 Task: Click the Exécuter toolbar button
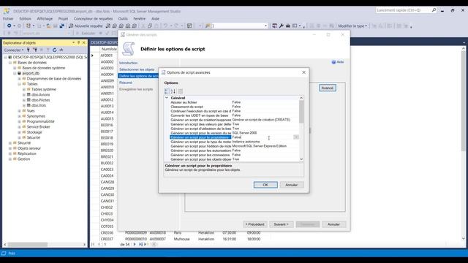[x=86, y=33]
